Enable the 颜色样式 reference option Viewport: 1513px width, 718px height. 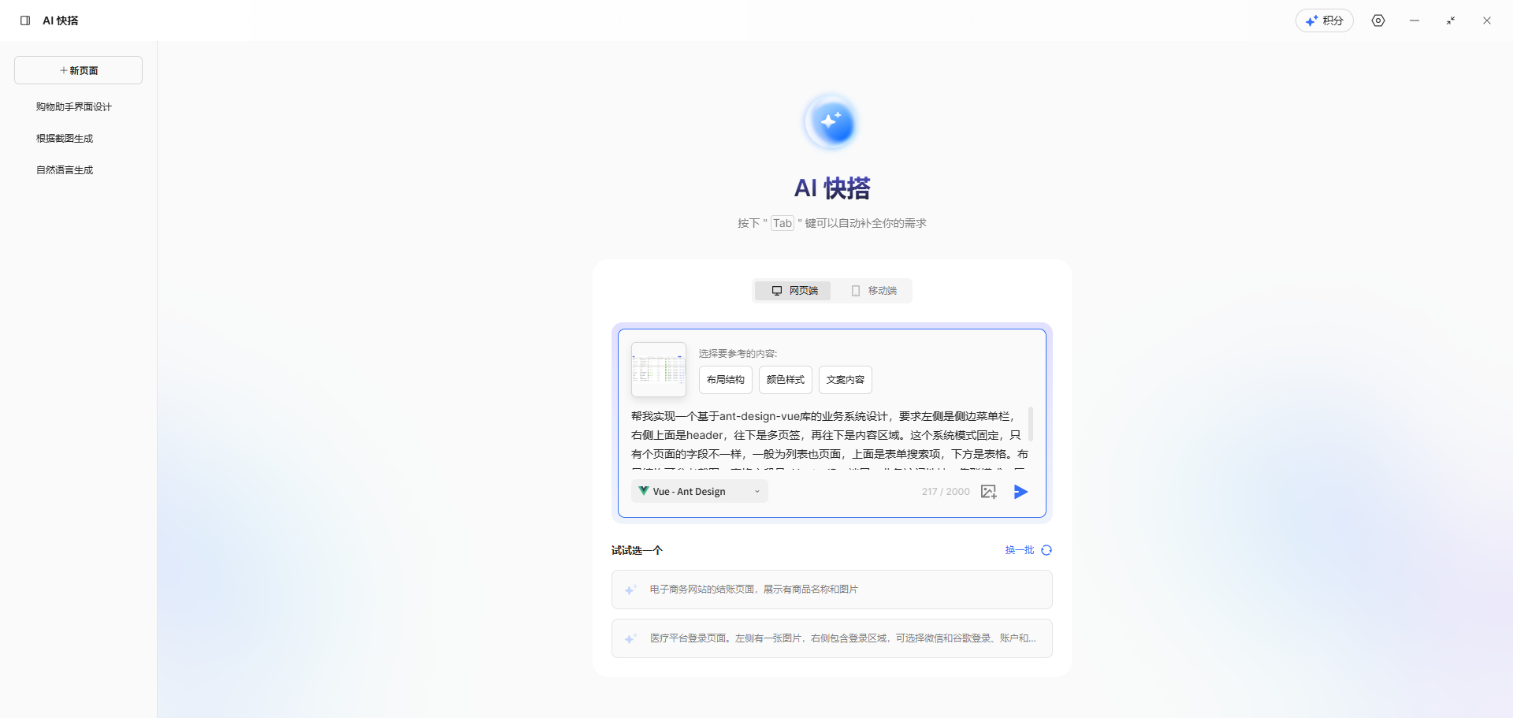(785, 379)
